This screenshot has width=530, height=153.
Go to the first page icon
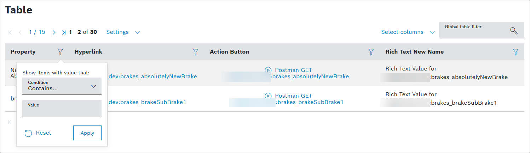point(10,32)
